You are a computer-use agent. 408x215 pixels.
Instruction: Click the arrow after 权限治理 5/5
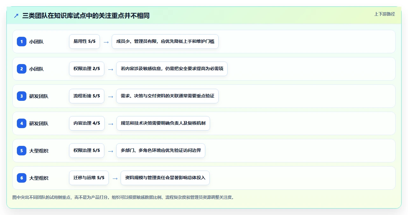coord(110,151)
